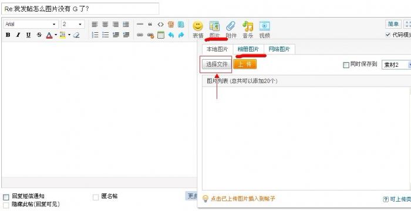The image size is (411, 211).
Task: Open the 素材2 album dropdown
Action: tap(396, 64)
